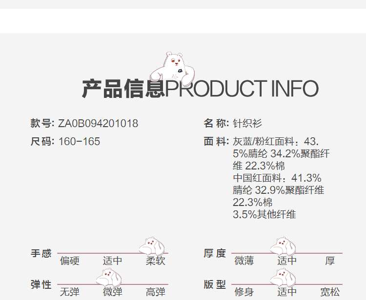Image resolution: width=366 pixels, height=300 pixels.
Task: Click the 3.5%其他纤维 text
Action: pos(264,214)
